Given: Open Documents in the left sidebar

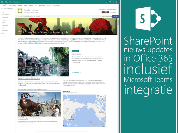Looking at the screenshot, I should (x=5, y=17).
